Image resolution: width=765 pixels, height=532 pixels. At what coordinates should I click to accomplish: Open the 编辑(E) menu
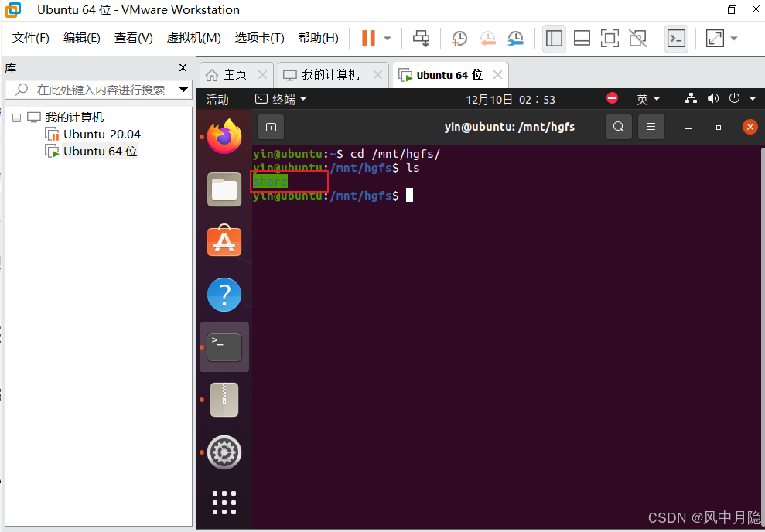(x=81, y=38)
